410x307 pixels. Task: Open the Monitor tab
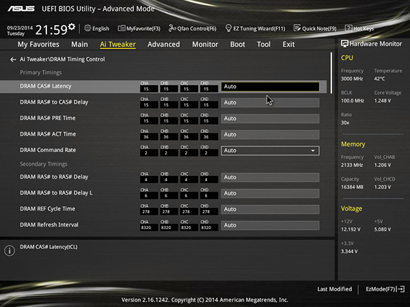pos(205,44)
